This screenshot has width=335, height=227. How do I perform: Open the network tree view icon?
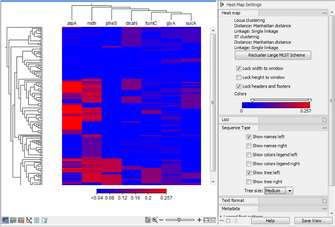[29, 220]
